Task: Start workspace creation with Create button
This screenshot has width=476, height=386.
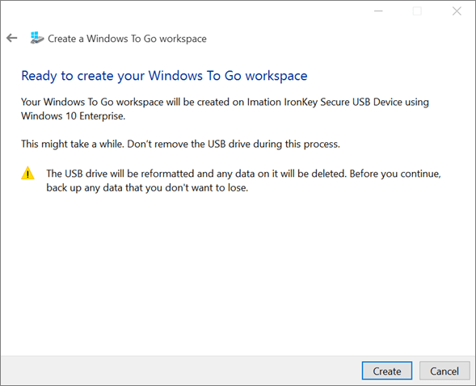Action: [x=387, y=371]
